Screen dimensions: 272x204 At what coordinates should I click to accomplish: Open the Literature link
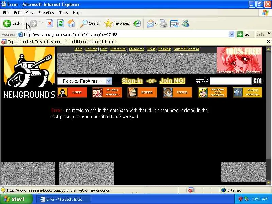click(118, 49)
